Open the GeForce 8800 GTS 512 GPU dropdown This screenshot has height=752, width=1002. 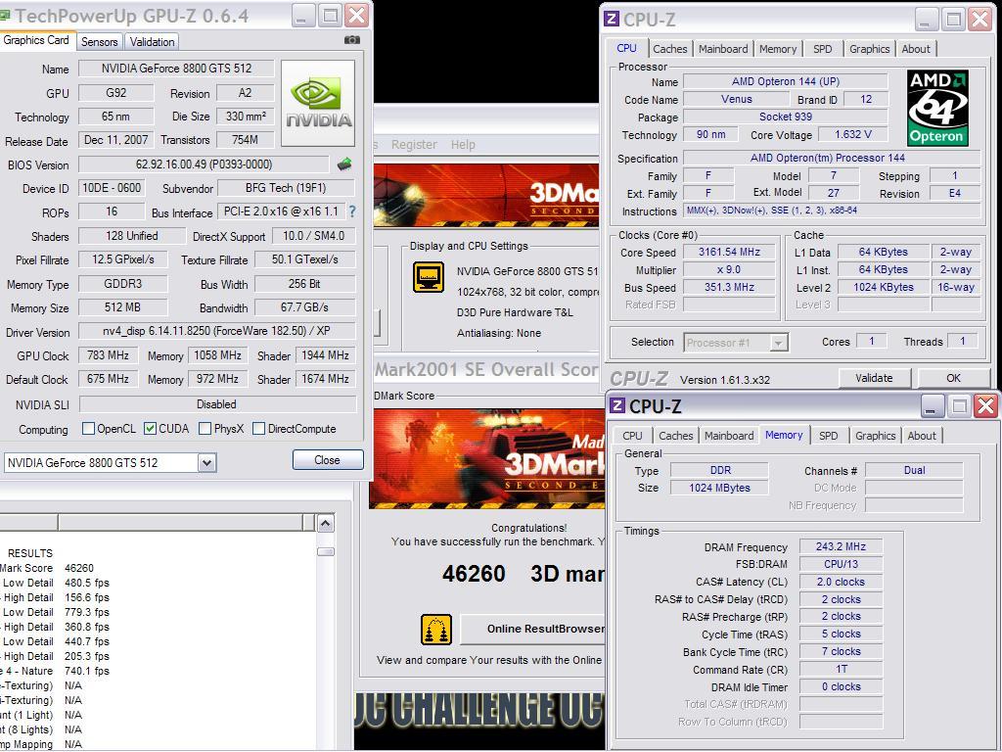click(206, 462)
